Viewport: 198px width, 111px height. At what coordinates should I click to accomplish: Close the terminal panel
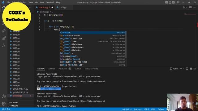coord(195,68)
